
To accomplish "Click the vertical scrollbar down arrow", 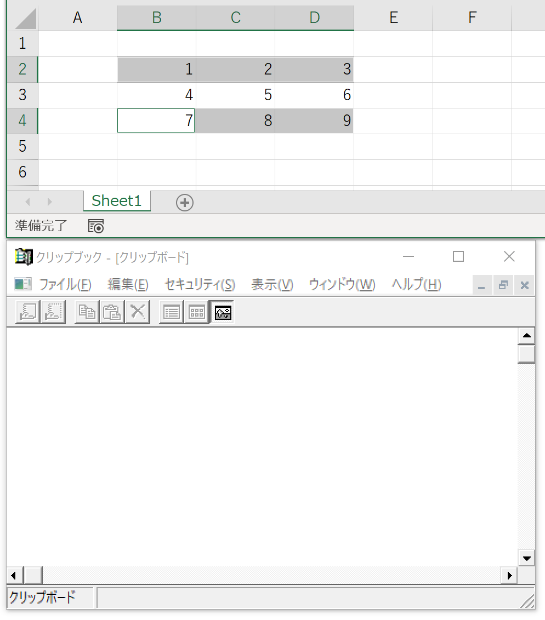I will pyautogui.click(x=526, y=558).
